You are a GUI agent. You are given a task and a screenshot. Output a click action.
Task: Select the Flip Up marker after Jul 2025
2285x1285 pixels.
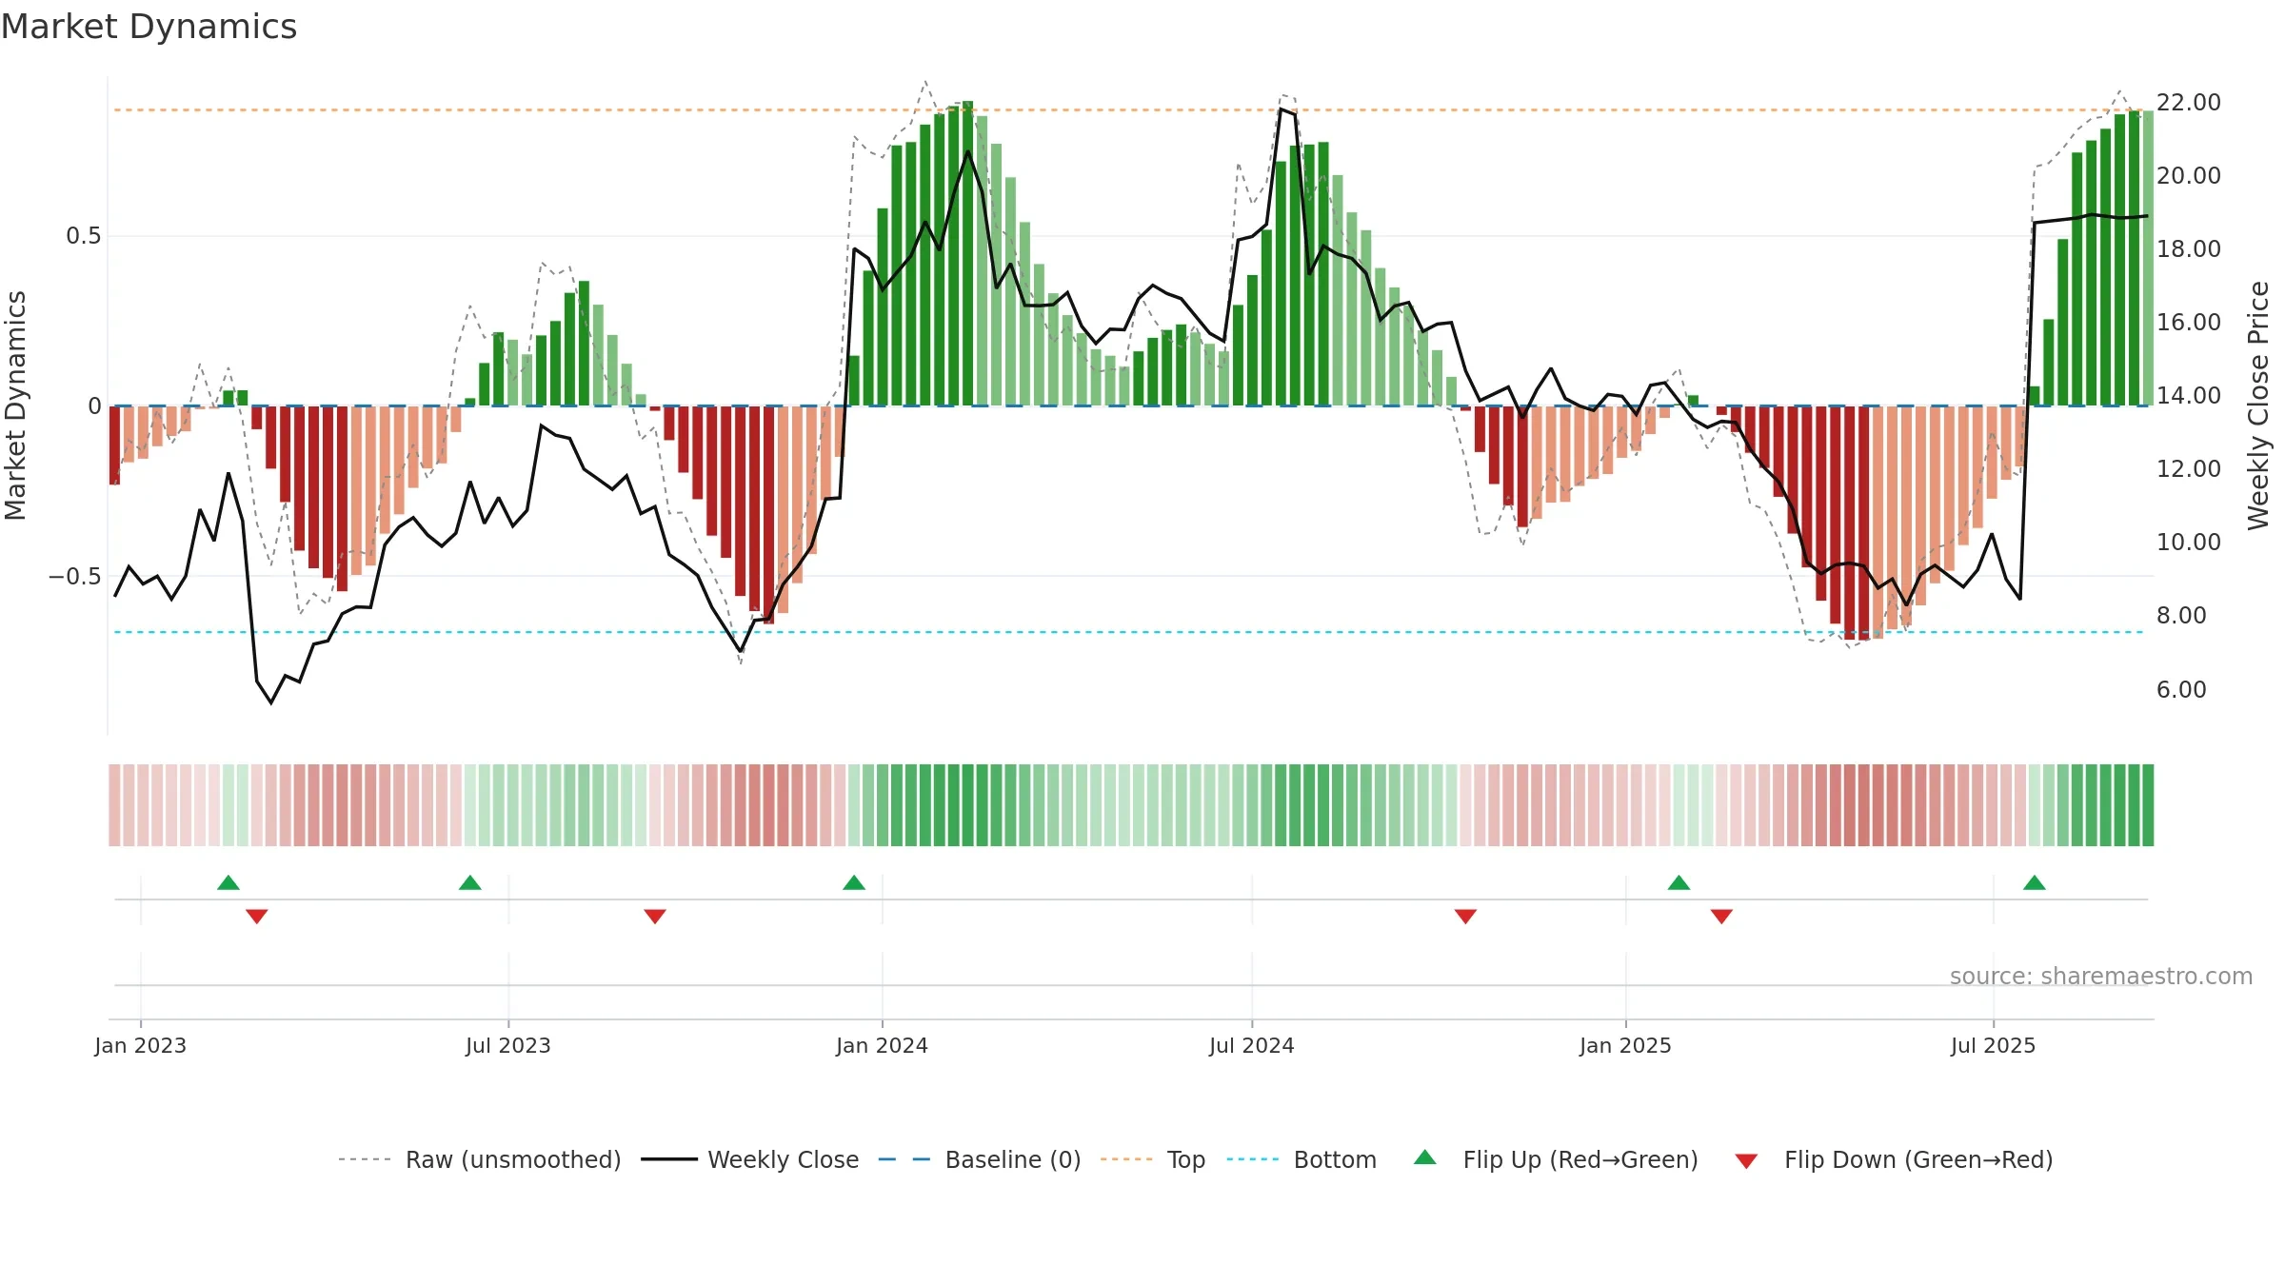(x=2035, y=882)
